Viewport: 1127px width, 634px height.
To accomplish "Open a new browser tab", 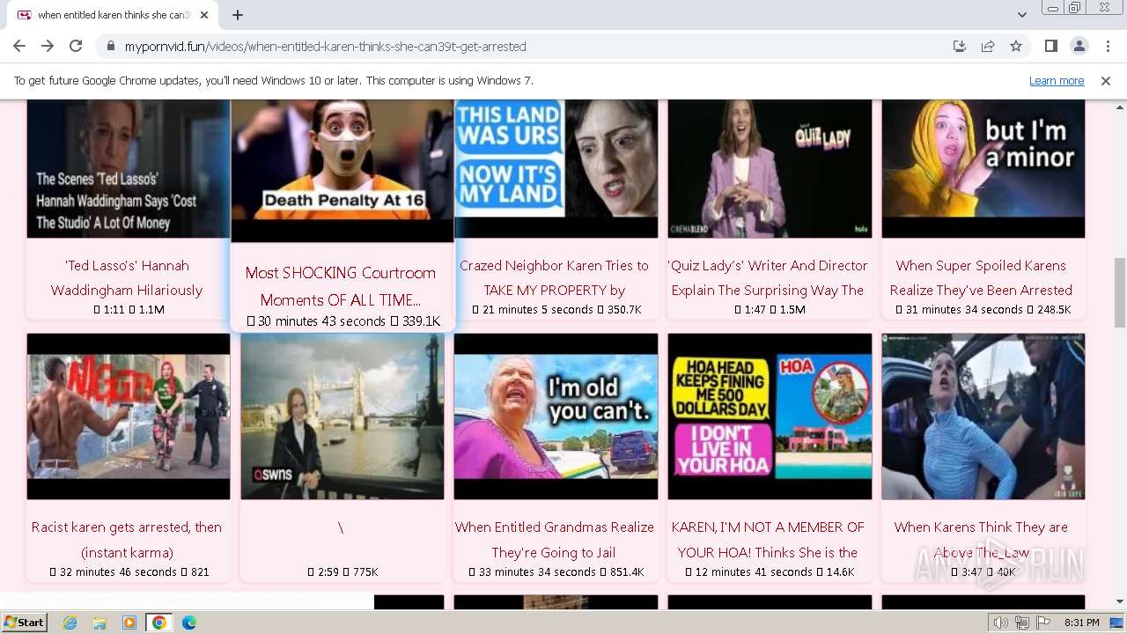I will pyautogui.click(x=238, y=15).
